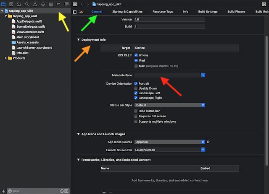Viewport: 269px width, 194px height.
Task: Click the related items grid icon
Action: [75, 4]
